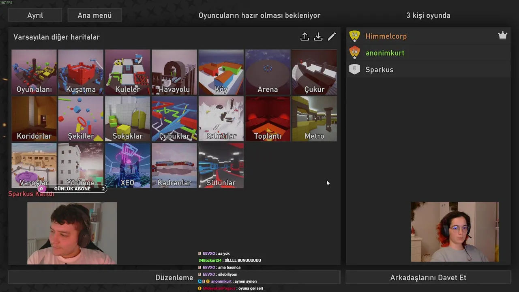Choose the Kuleler map
This screenshot has width=519, height=292.
[x=127, y=72]
